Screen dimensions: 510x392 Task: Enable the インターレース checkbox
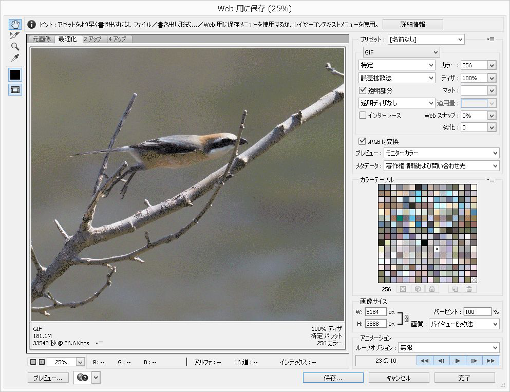(363, 115)
